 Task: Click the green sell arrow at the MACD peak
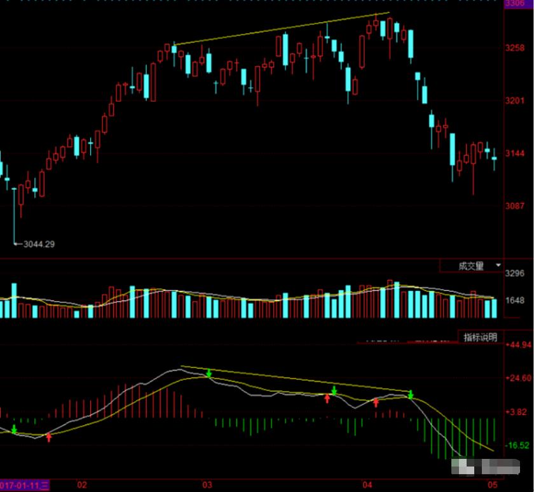(x=208, y=373)
